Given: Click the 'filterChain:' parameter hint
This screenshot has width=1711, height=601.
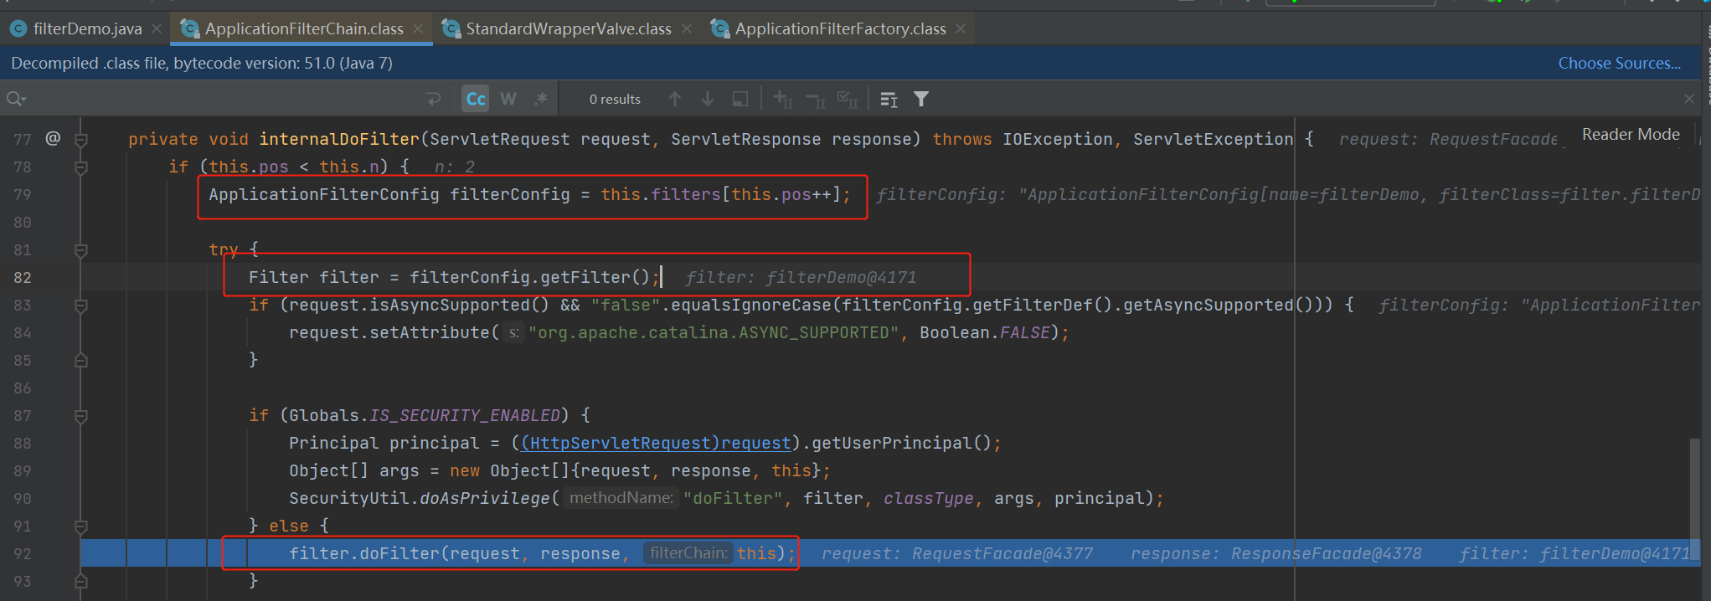Looking at the screenshot, I should (688, 553).
